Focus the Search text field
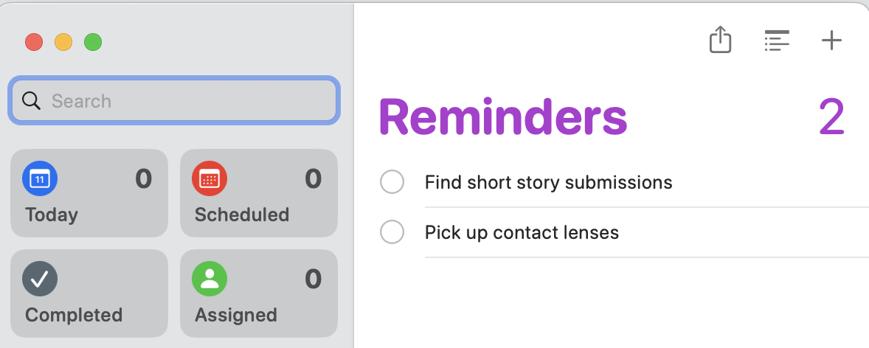This screenshot has height=348, width=869. pos(184,100)
